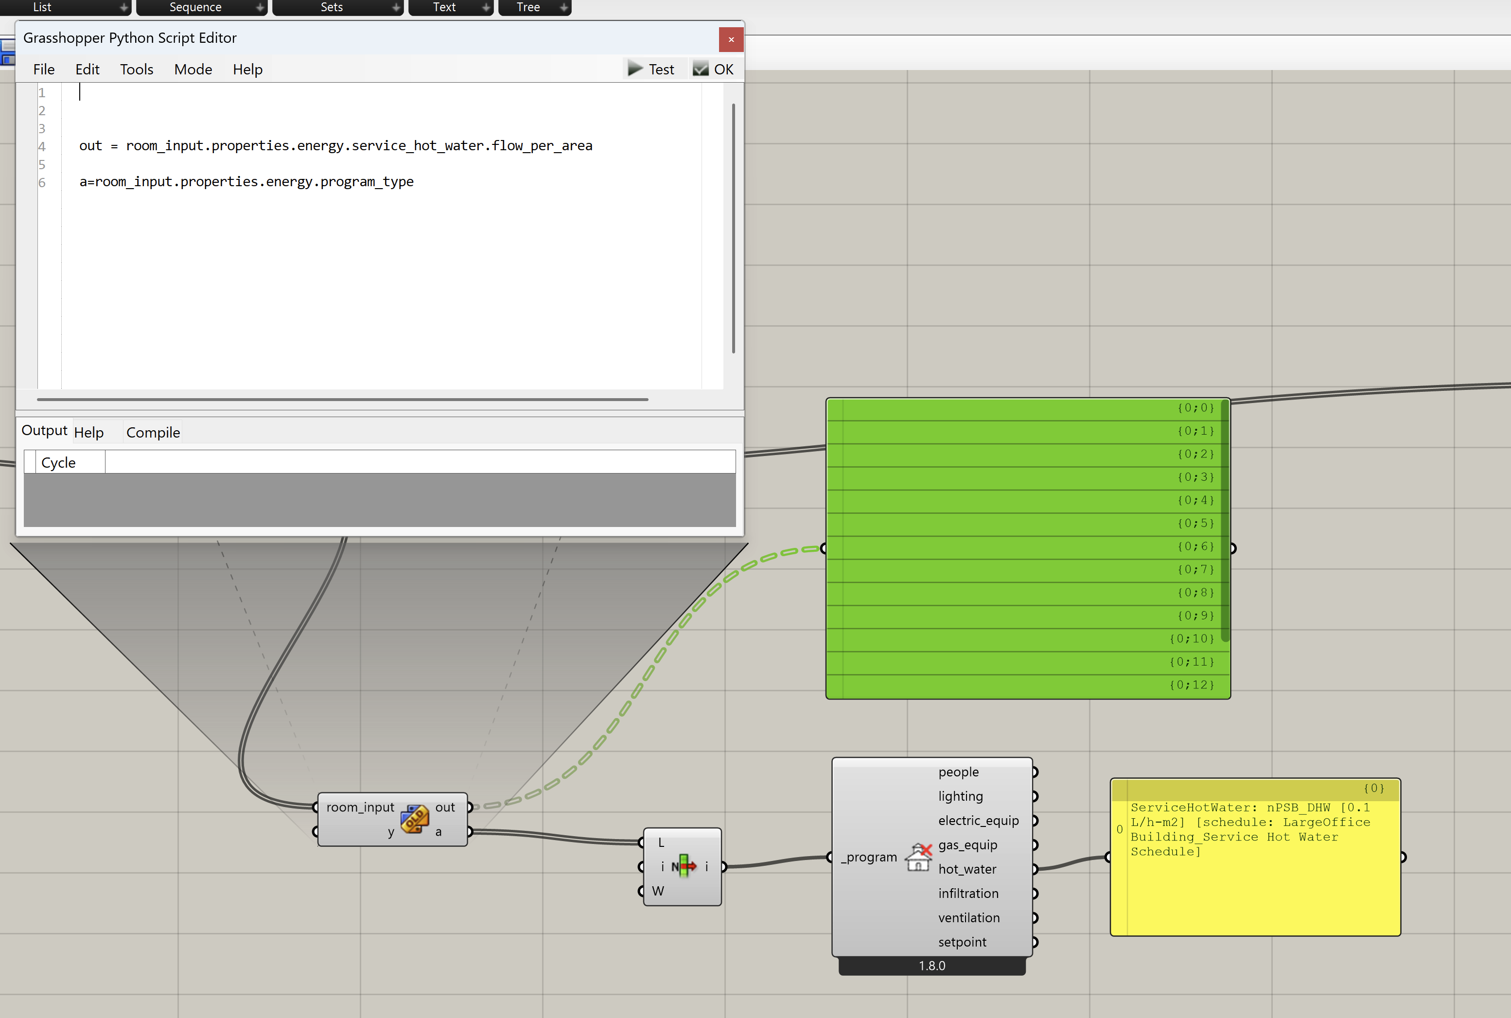This screenshot has height=1018, width=1511.
Task: Click the a output of Python component
Action: (439, 832)
